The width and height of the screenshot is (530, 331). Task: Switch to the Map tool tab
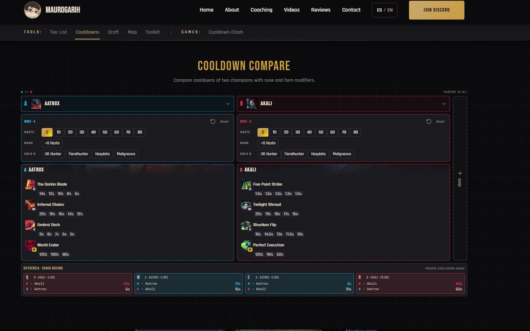pos(132,32)
